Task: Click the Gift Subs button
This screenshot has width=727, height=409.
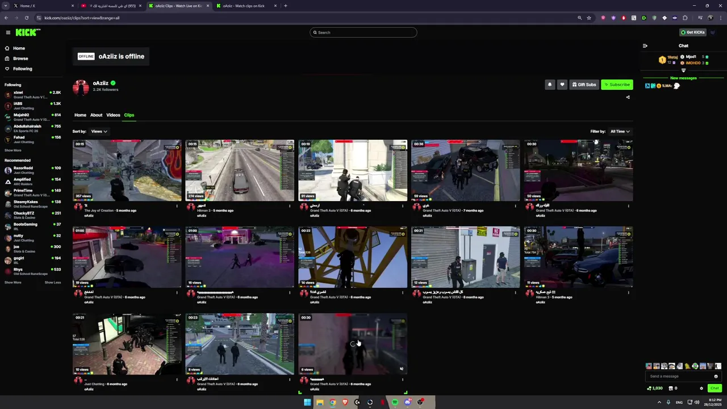Action: 584,85
